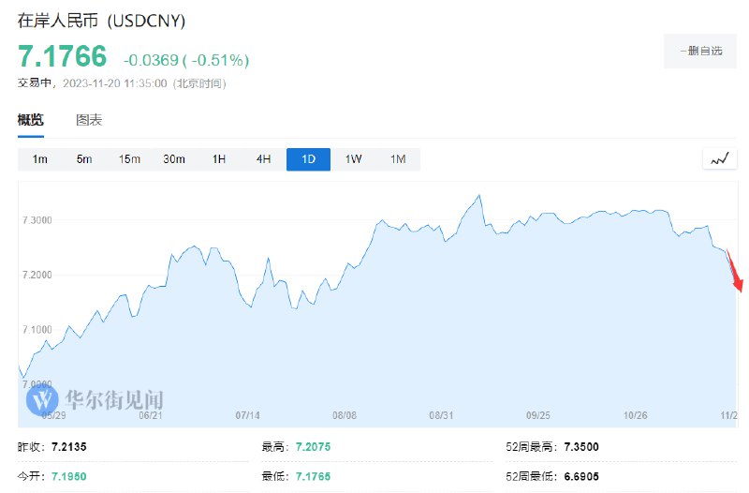749x493 pixels.
Task: Click the 52周最高 value 7.3500
Action: tap(580, 446)
